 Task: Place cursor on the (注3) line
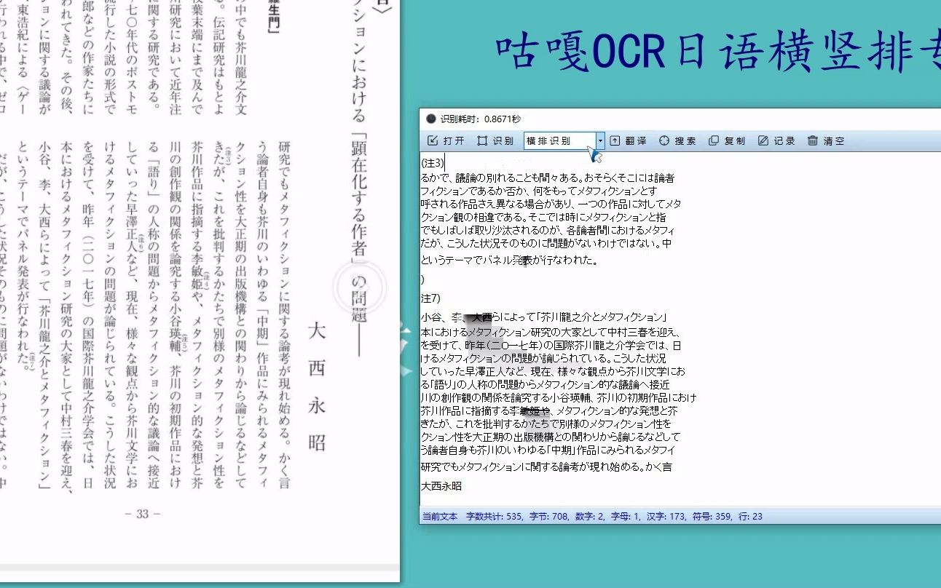click(431, 163)
